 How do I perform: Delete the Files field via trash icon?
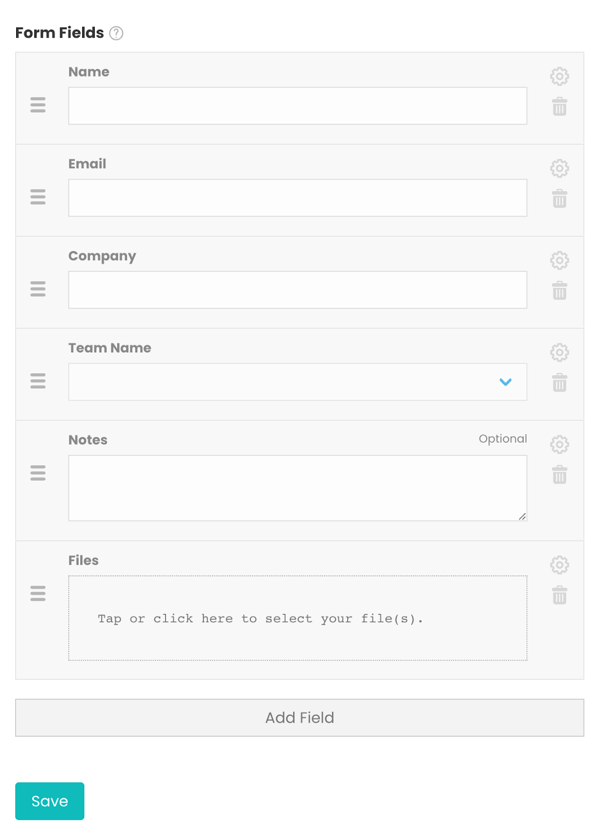559,595
